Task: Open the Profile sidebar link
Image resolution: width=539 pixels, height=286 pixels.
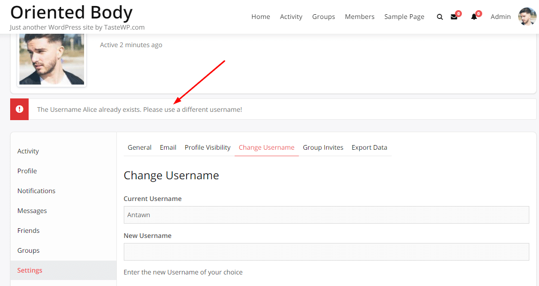Action: (x=27, y=170)
